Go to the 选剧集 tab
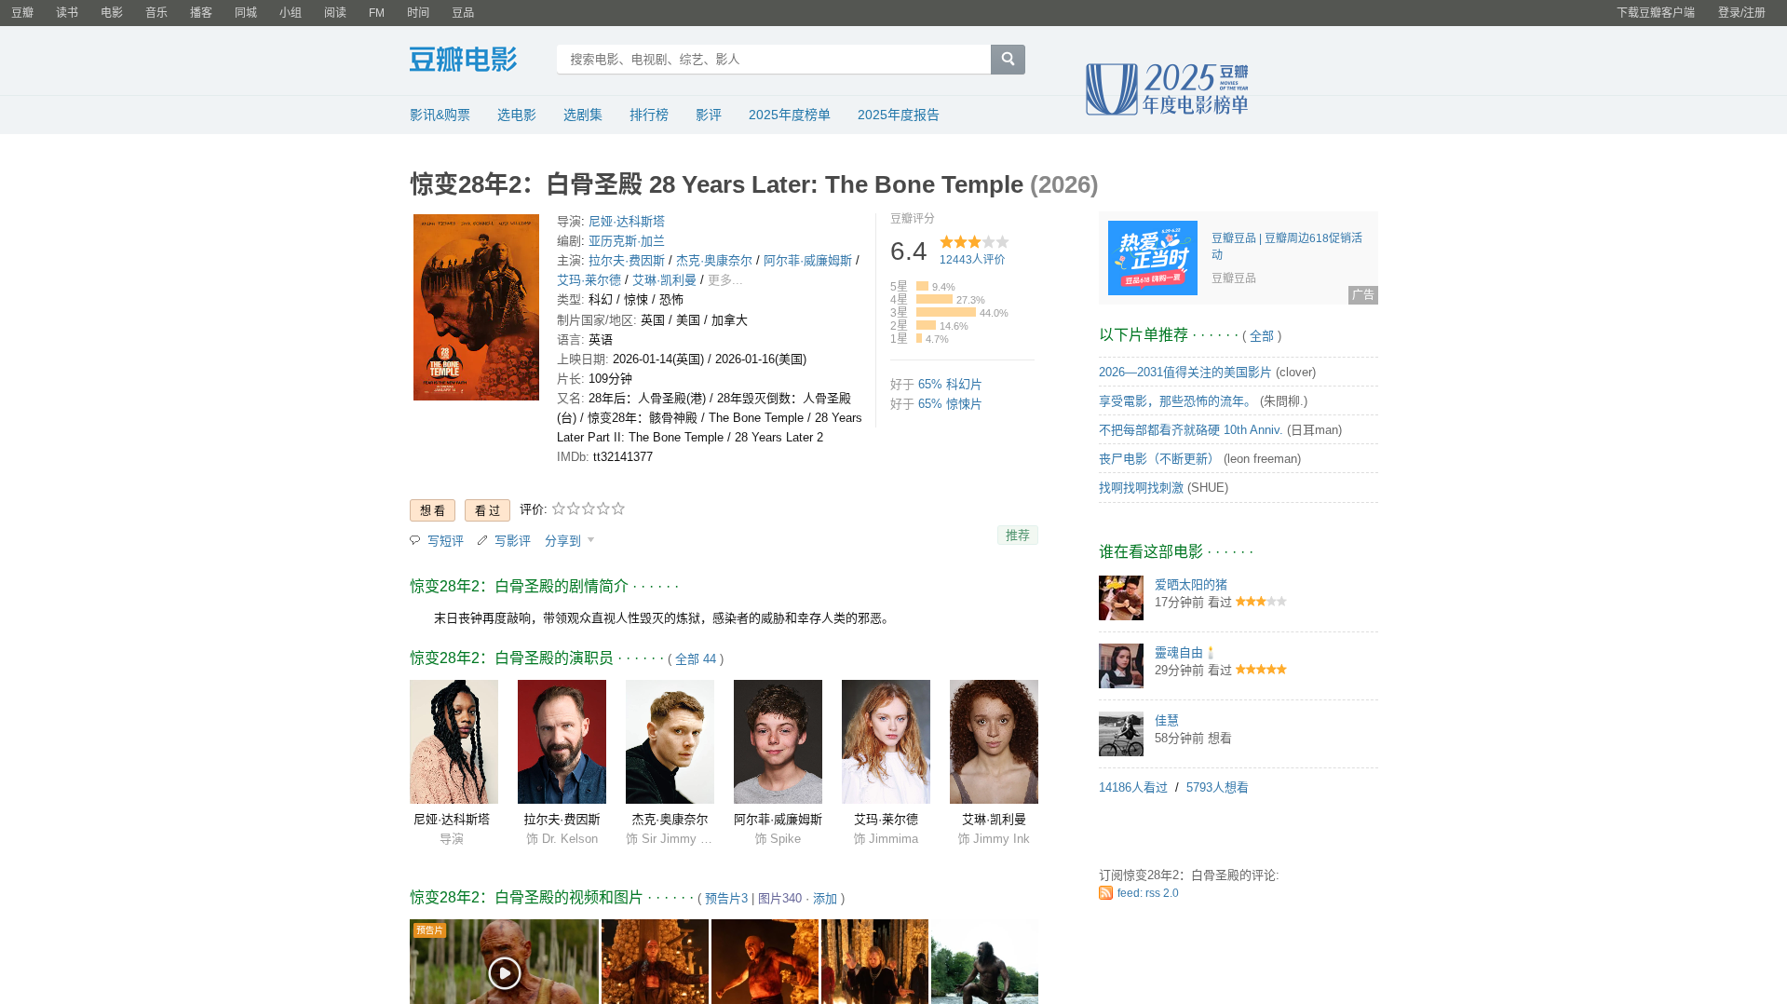This screenshot has width=1787, height=1004. point(583,115)
